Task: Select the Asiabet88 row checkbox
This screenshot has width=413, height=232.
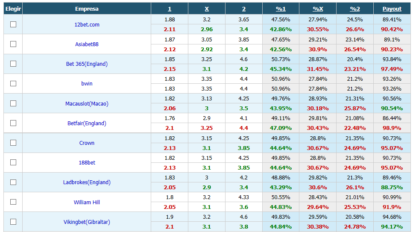Action: (13, 44)
